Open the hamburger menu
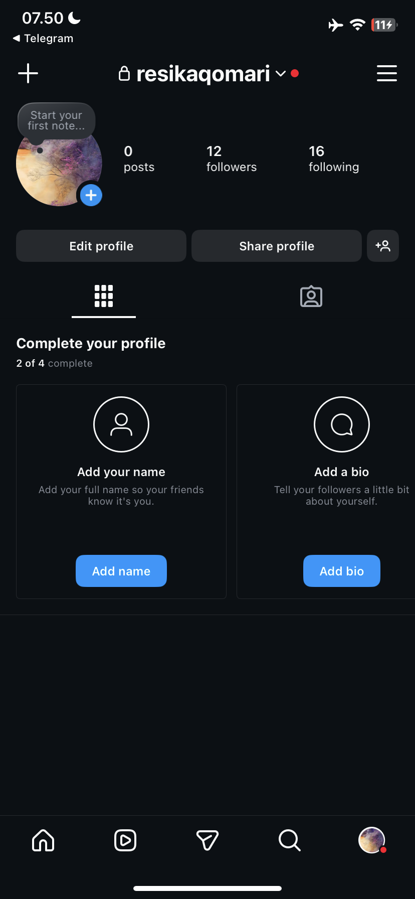The image size is (415, 899). pyautogui.click(x=386, y=73)
